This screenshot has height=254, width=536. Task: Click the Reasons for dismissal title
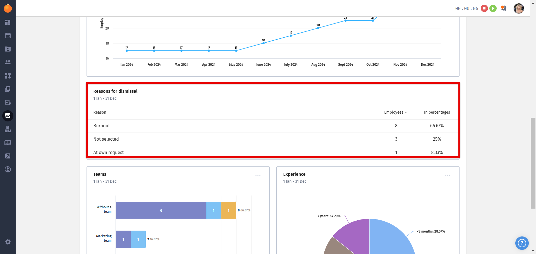115,91
